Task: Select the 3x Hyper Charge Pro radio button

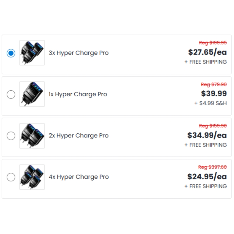Action: 11,53
